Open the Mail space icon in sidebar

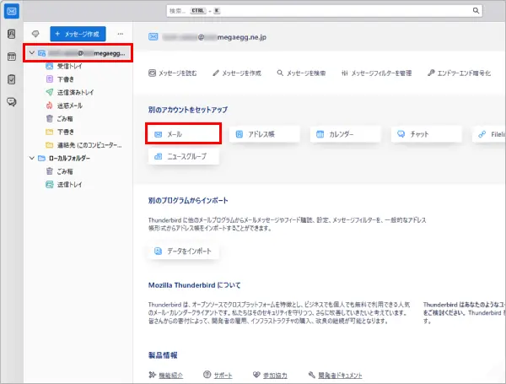(12, 11)
